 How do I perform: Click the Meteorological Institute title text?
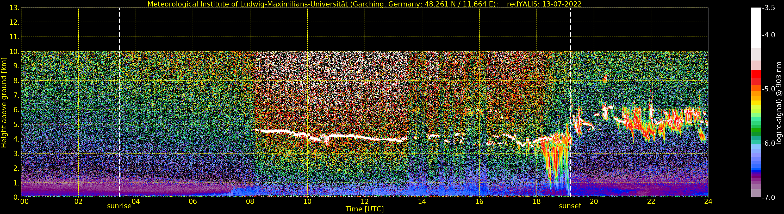click(323, 4)
